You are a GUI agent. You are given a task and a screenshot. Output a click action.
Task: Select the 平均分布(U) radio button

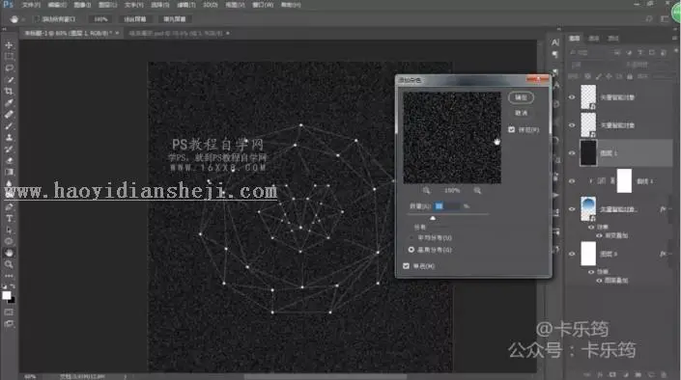[411, 237]
